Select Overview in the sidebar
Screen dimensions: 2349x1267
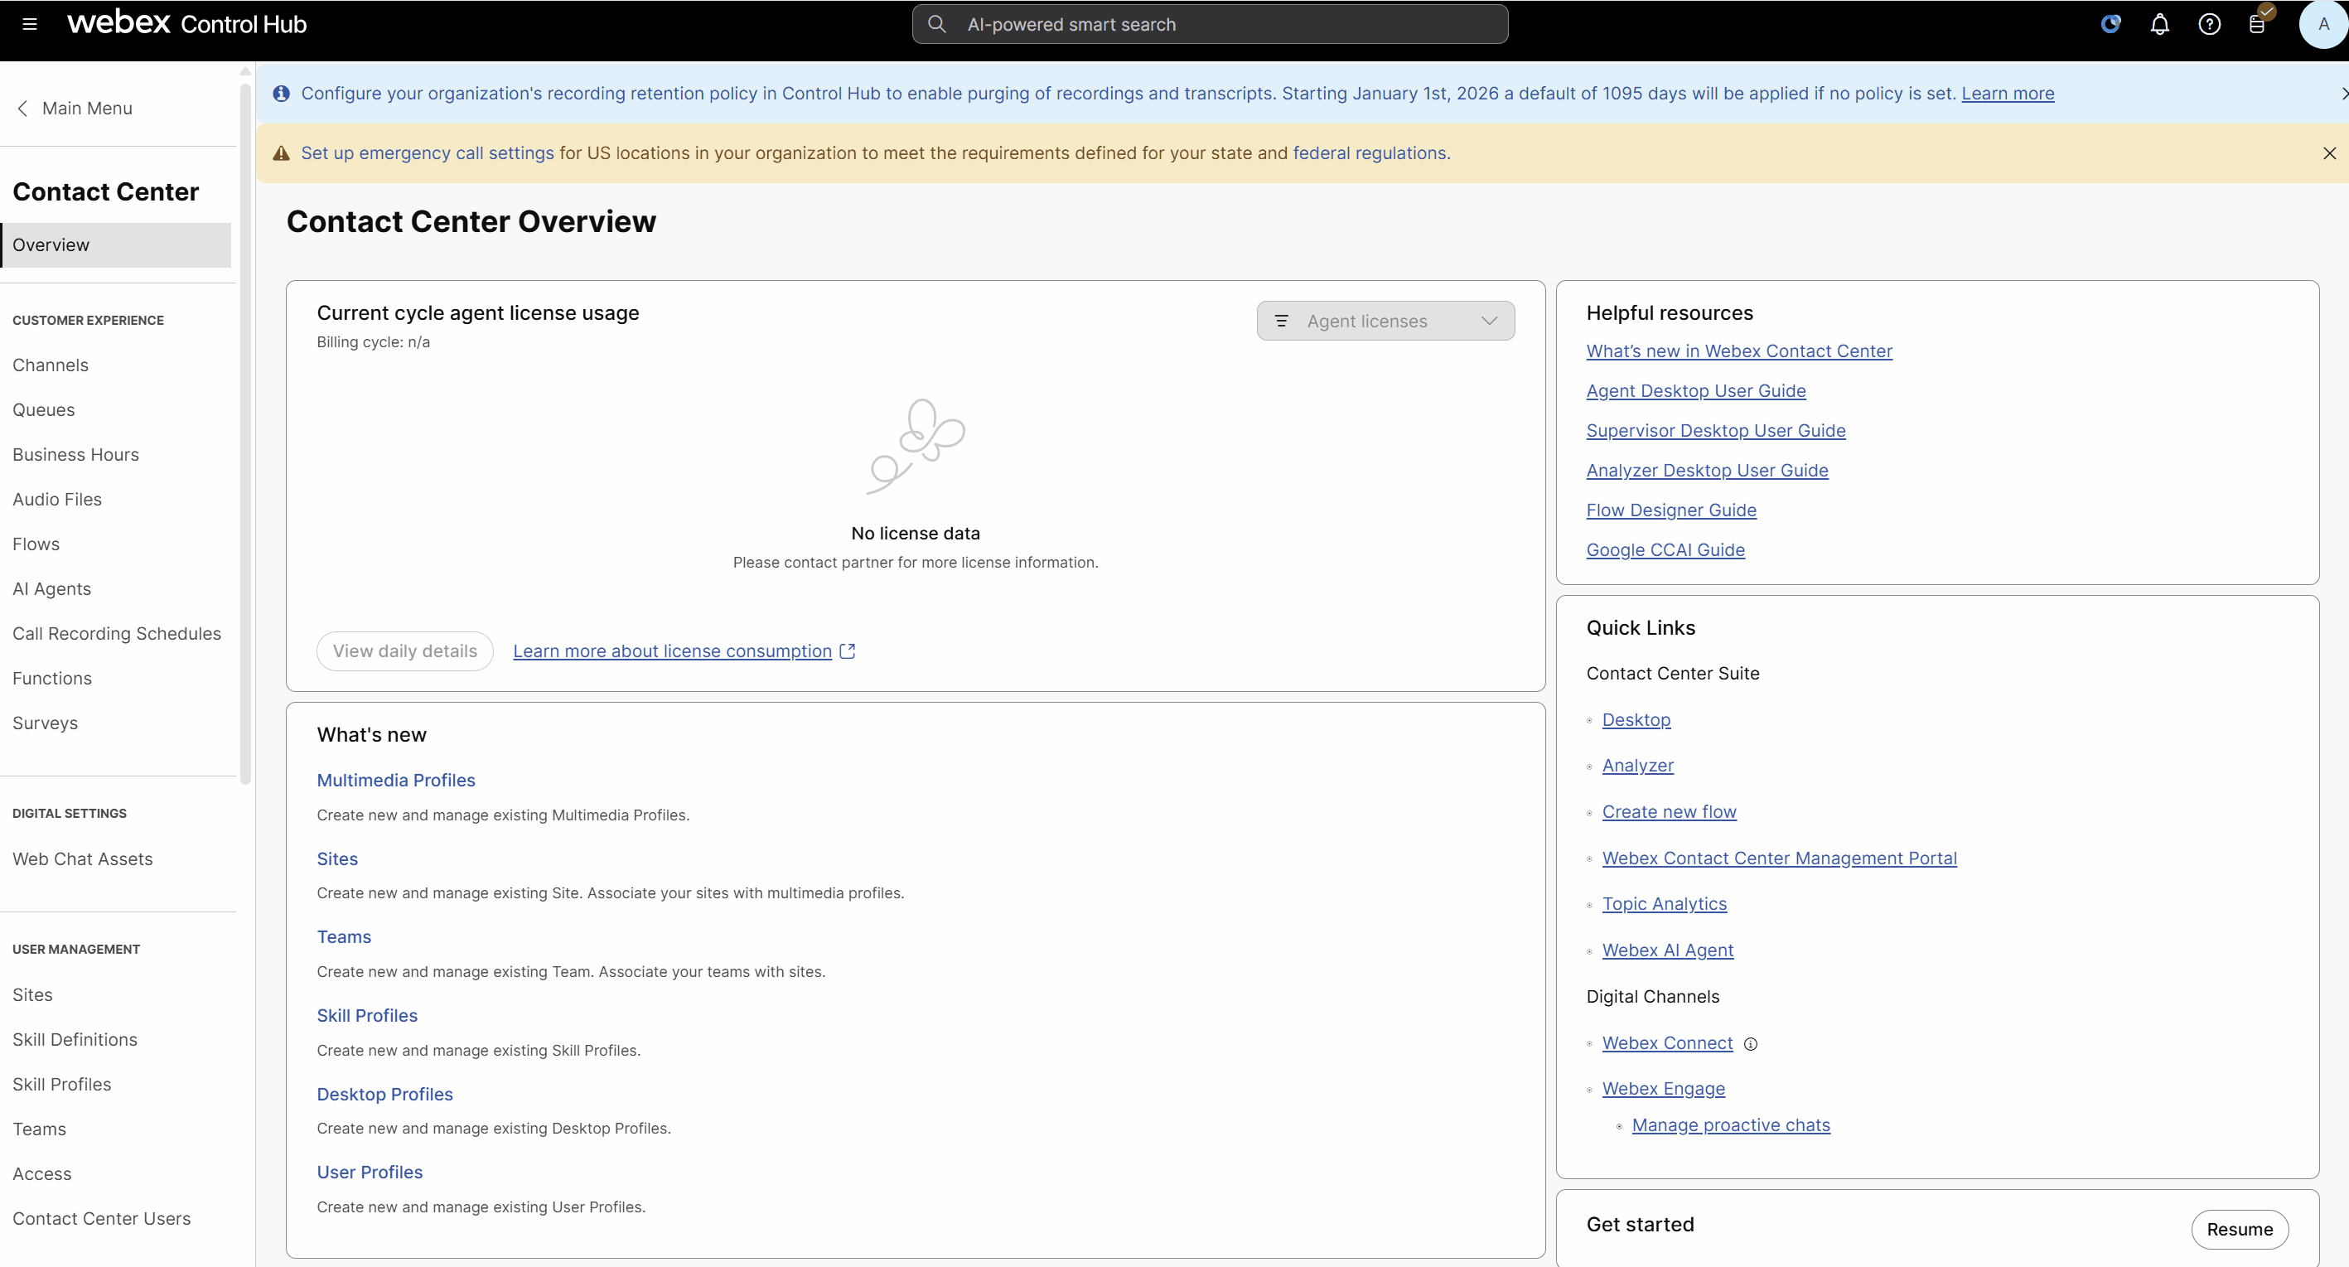116,245
